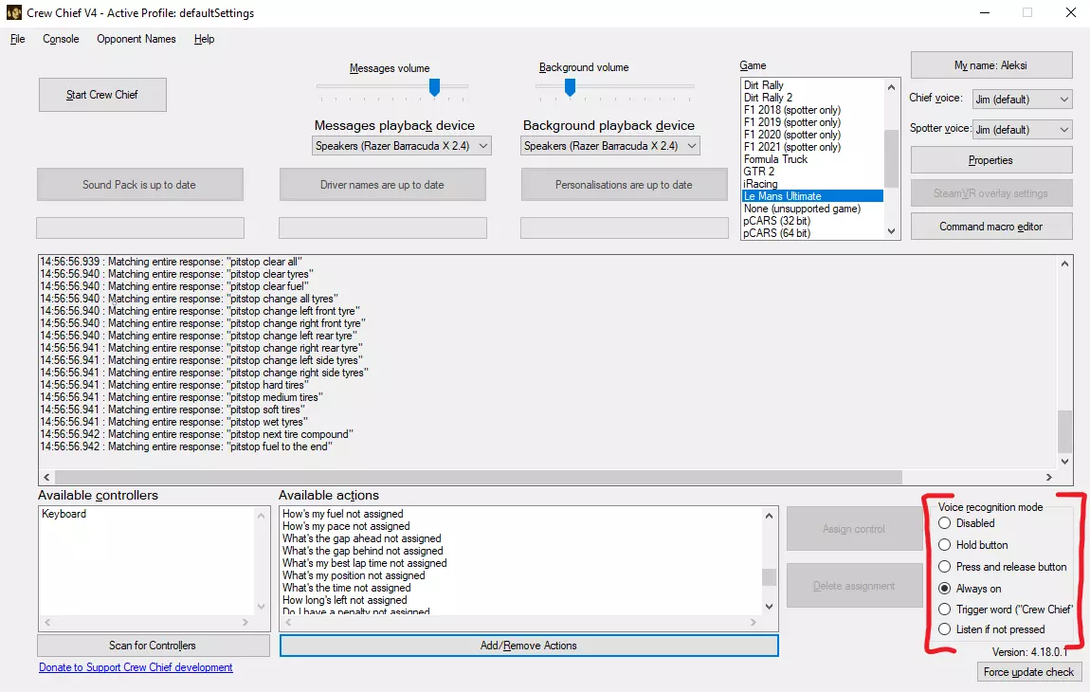Select Listen if not pressed mode
Image resolution: width=1090 pixels, height=692 pixels.
click(991, 629)
